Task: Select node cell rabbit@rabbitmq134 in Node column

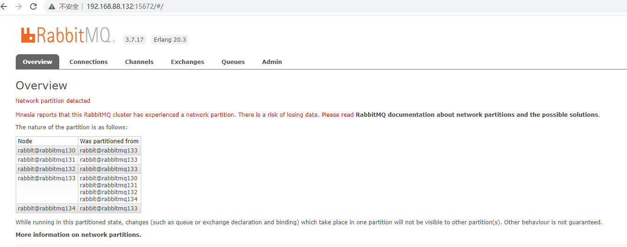Action: click(x=47, y=208)
